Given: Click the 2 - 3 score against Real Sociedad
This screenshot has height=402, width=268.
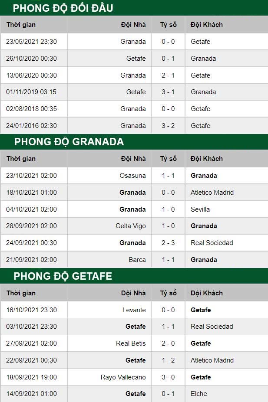Looking at the screenshot, I should point(168,243).
